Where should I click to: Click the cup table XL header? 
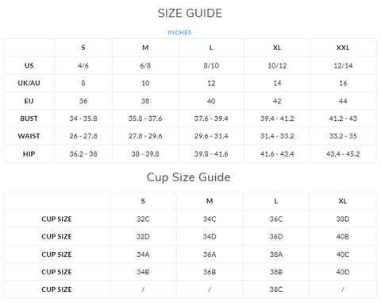coord(343,201)
